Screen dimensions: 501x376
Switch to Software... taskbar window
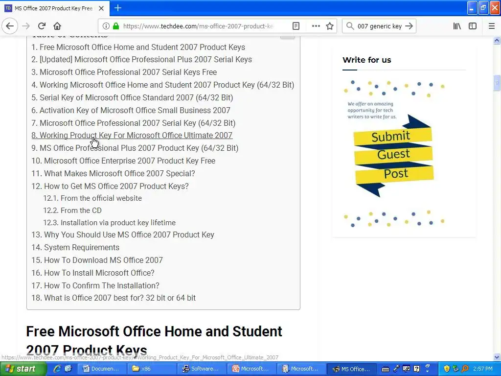coord(203,369)
